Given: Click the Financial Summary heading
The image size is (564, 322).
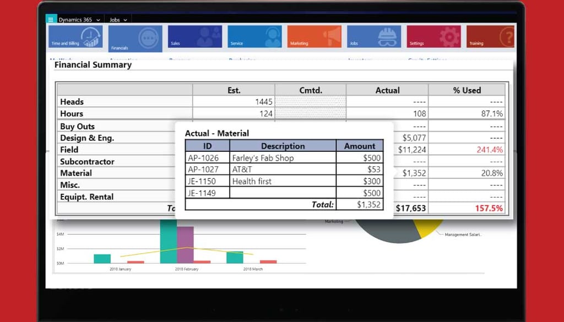Looking at the screenshot, I should [93, 65].
